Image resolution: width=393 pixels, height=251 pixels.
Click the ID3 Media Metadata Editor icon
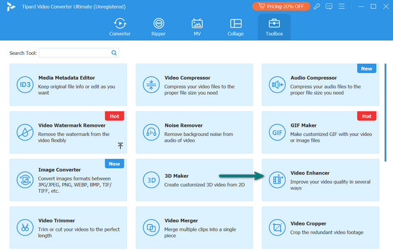[x=25, y=85]
